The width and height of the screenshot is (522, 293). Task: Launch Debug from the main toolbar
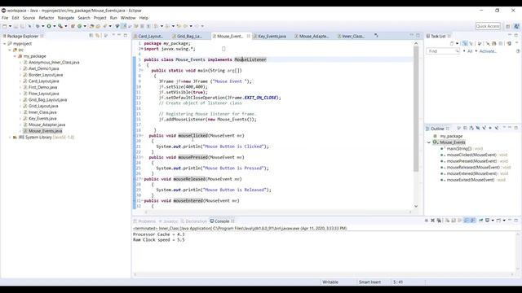point(38,26)
